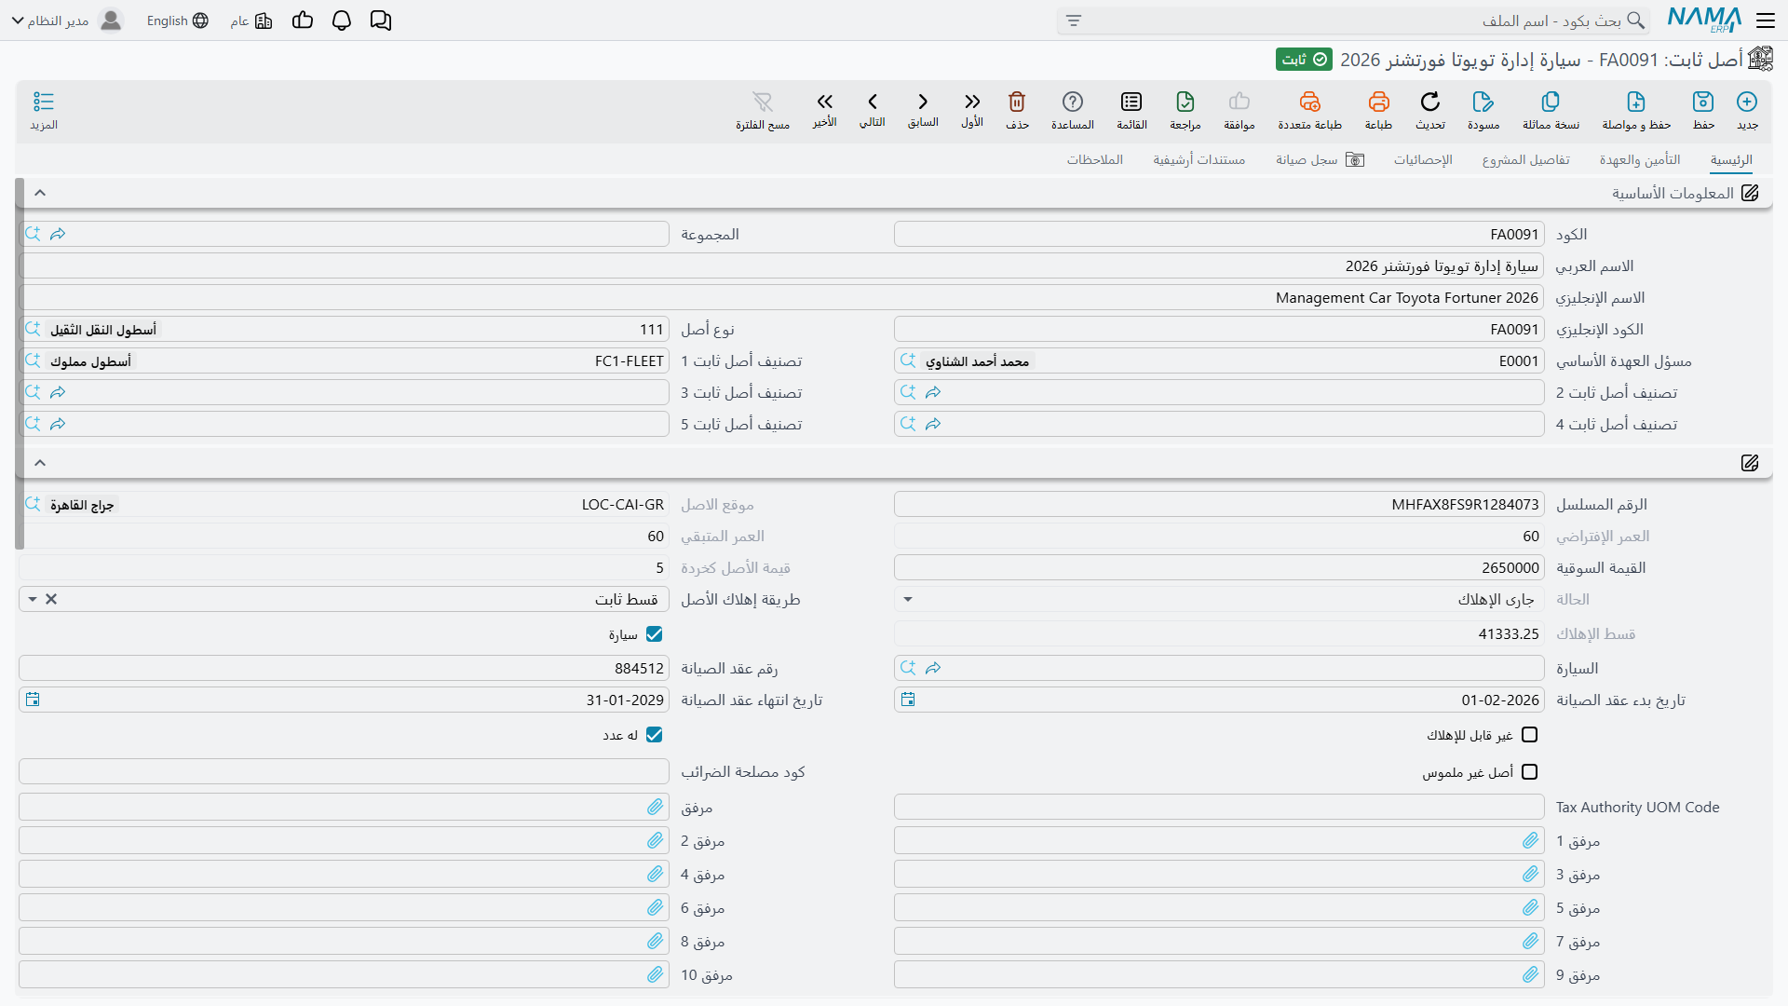Viewport: 1788px width, 1006px height.
Task: Switch to the الإحصائيات tab
Action: coord(1423,159)
